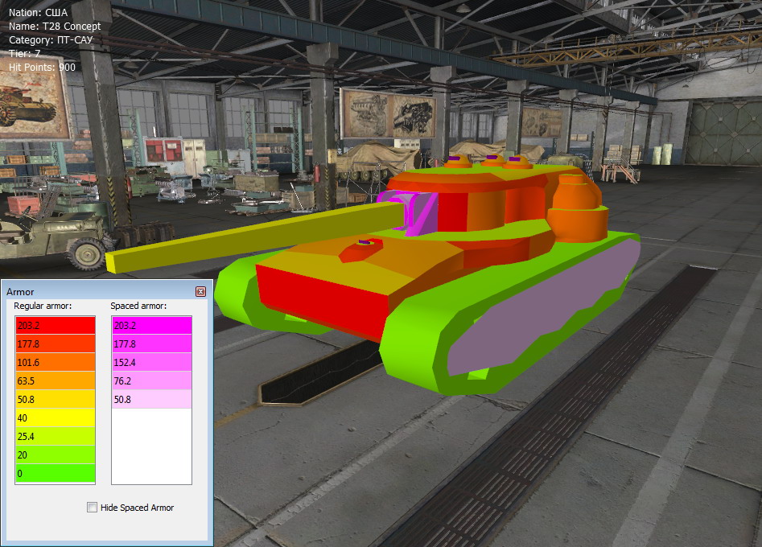This screenshot has height=547, width=762.
Task: Select the magenta 203.2 spaced armor swatch
Action: click(x=151, y=325)
